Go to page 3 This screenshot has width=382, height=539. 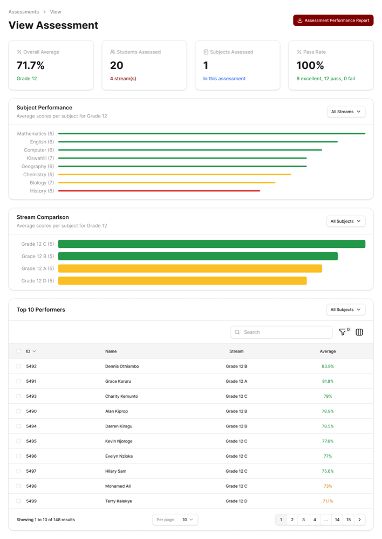[x=304, y=520]
